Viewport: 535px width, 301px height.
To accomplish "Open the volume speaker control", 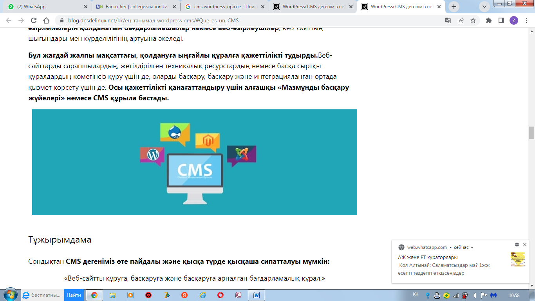I will coord(474,296).
